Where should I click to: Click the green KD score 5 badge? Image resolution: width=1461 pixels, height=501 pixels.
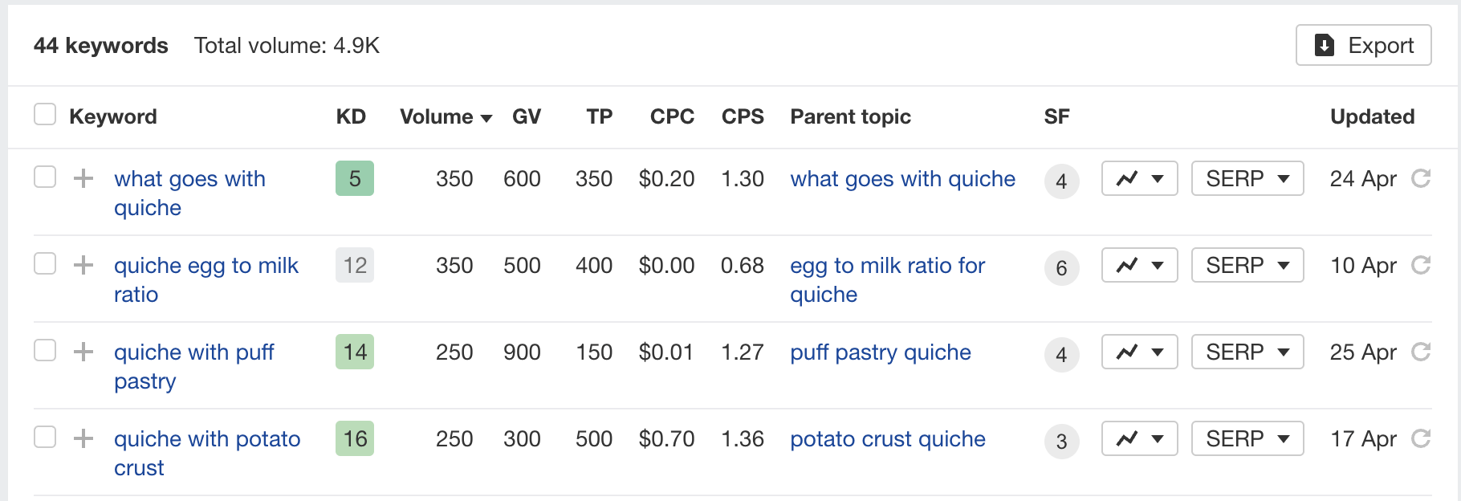point(354,178)
